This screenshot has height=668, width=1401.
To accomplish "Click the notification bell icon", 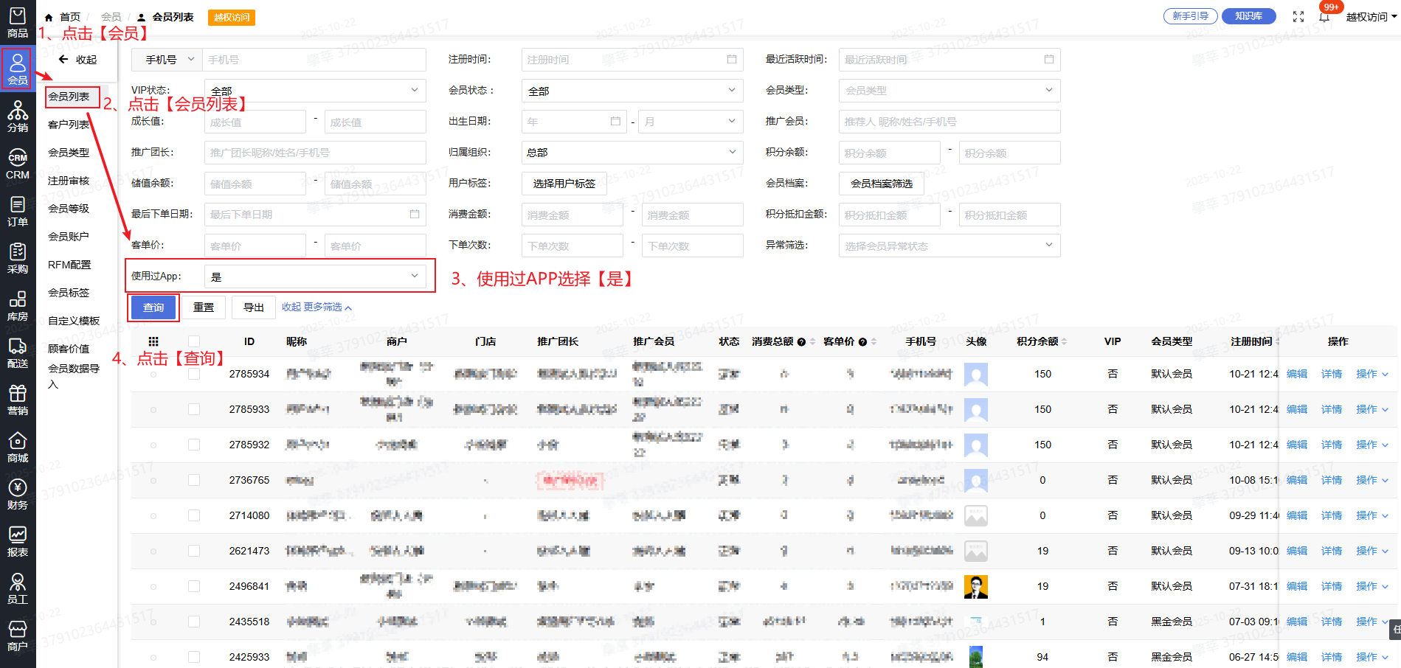I will pyautogui.click(x=1324, y=17).
